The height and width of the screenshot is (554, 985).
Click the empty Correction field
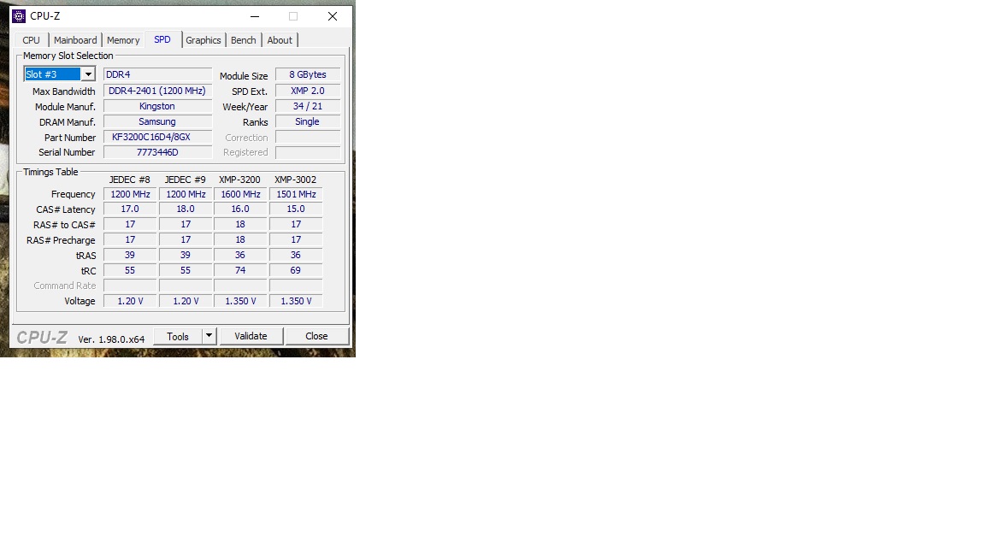308,137
